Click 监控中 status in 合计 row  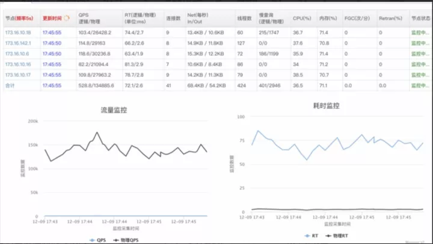tap(420, 85)
